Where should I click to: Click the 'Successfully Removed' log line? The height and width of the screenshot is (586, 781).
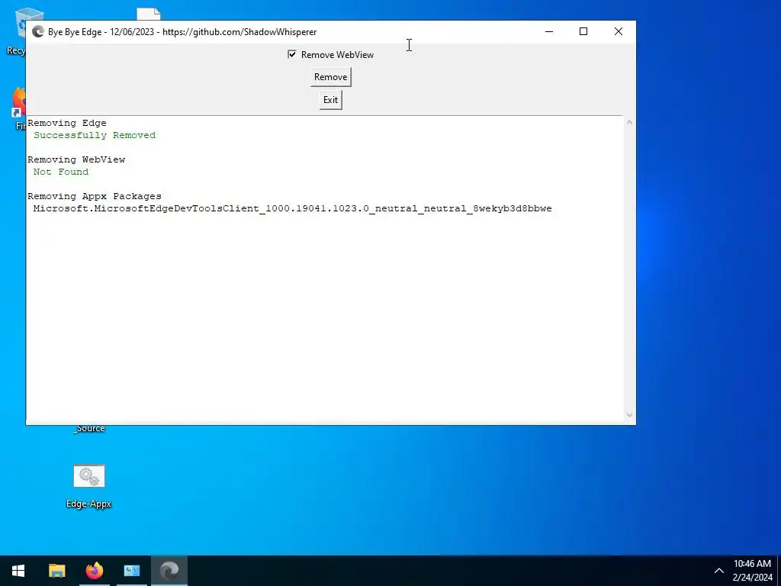coord(95,135)
